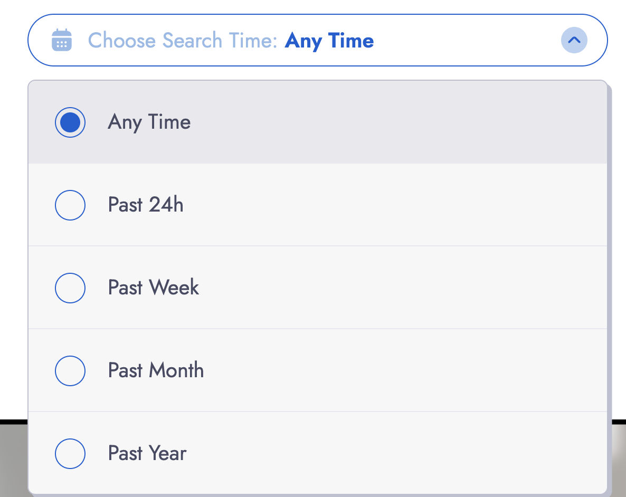This screenshot has width=626, height=497.
Task: Select the Past 24h radio button
Action: pos(70,205)
